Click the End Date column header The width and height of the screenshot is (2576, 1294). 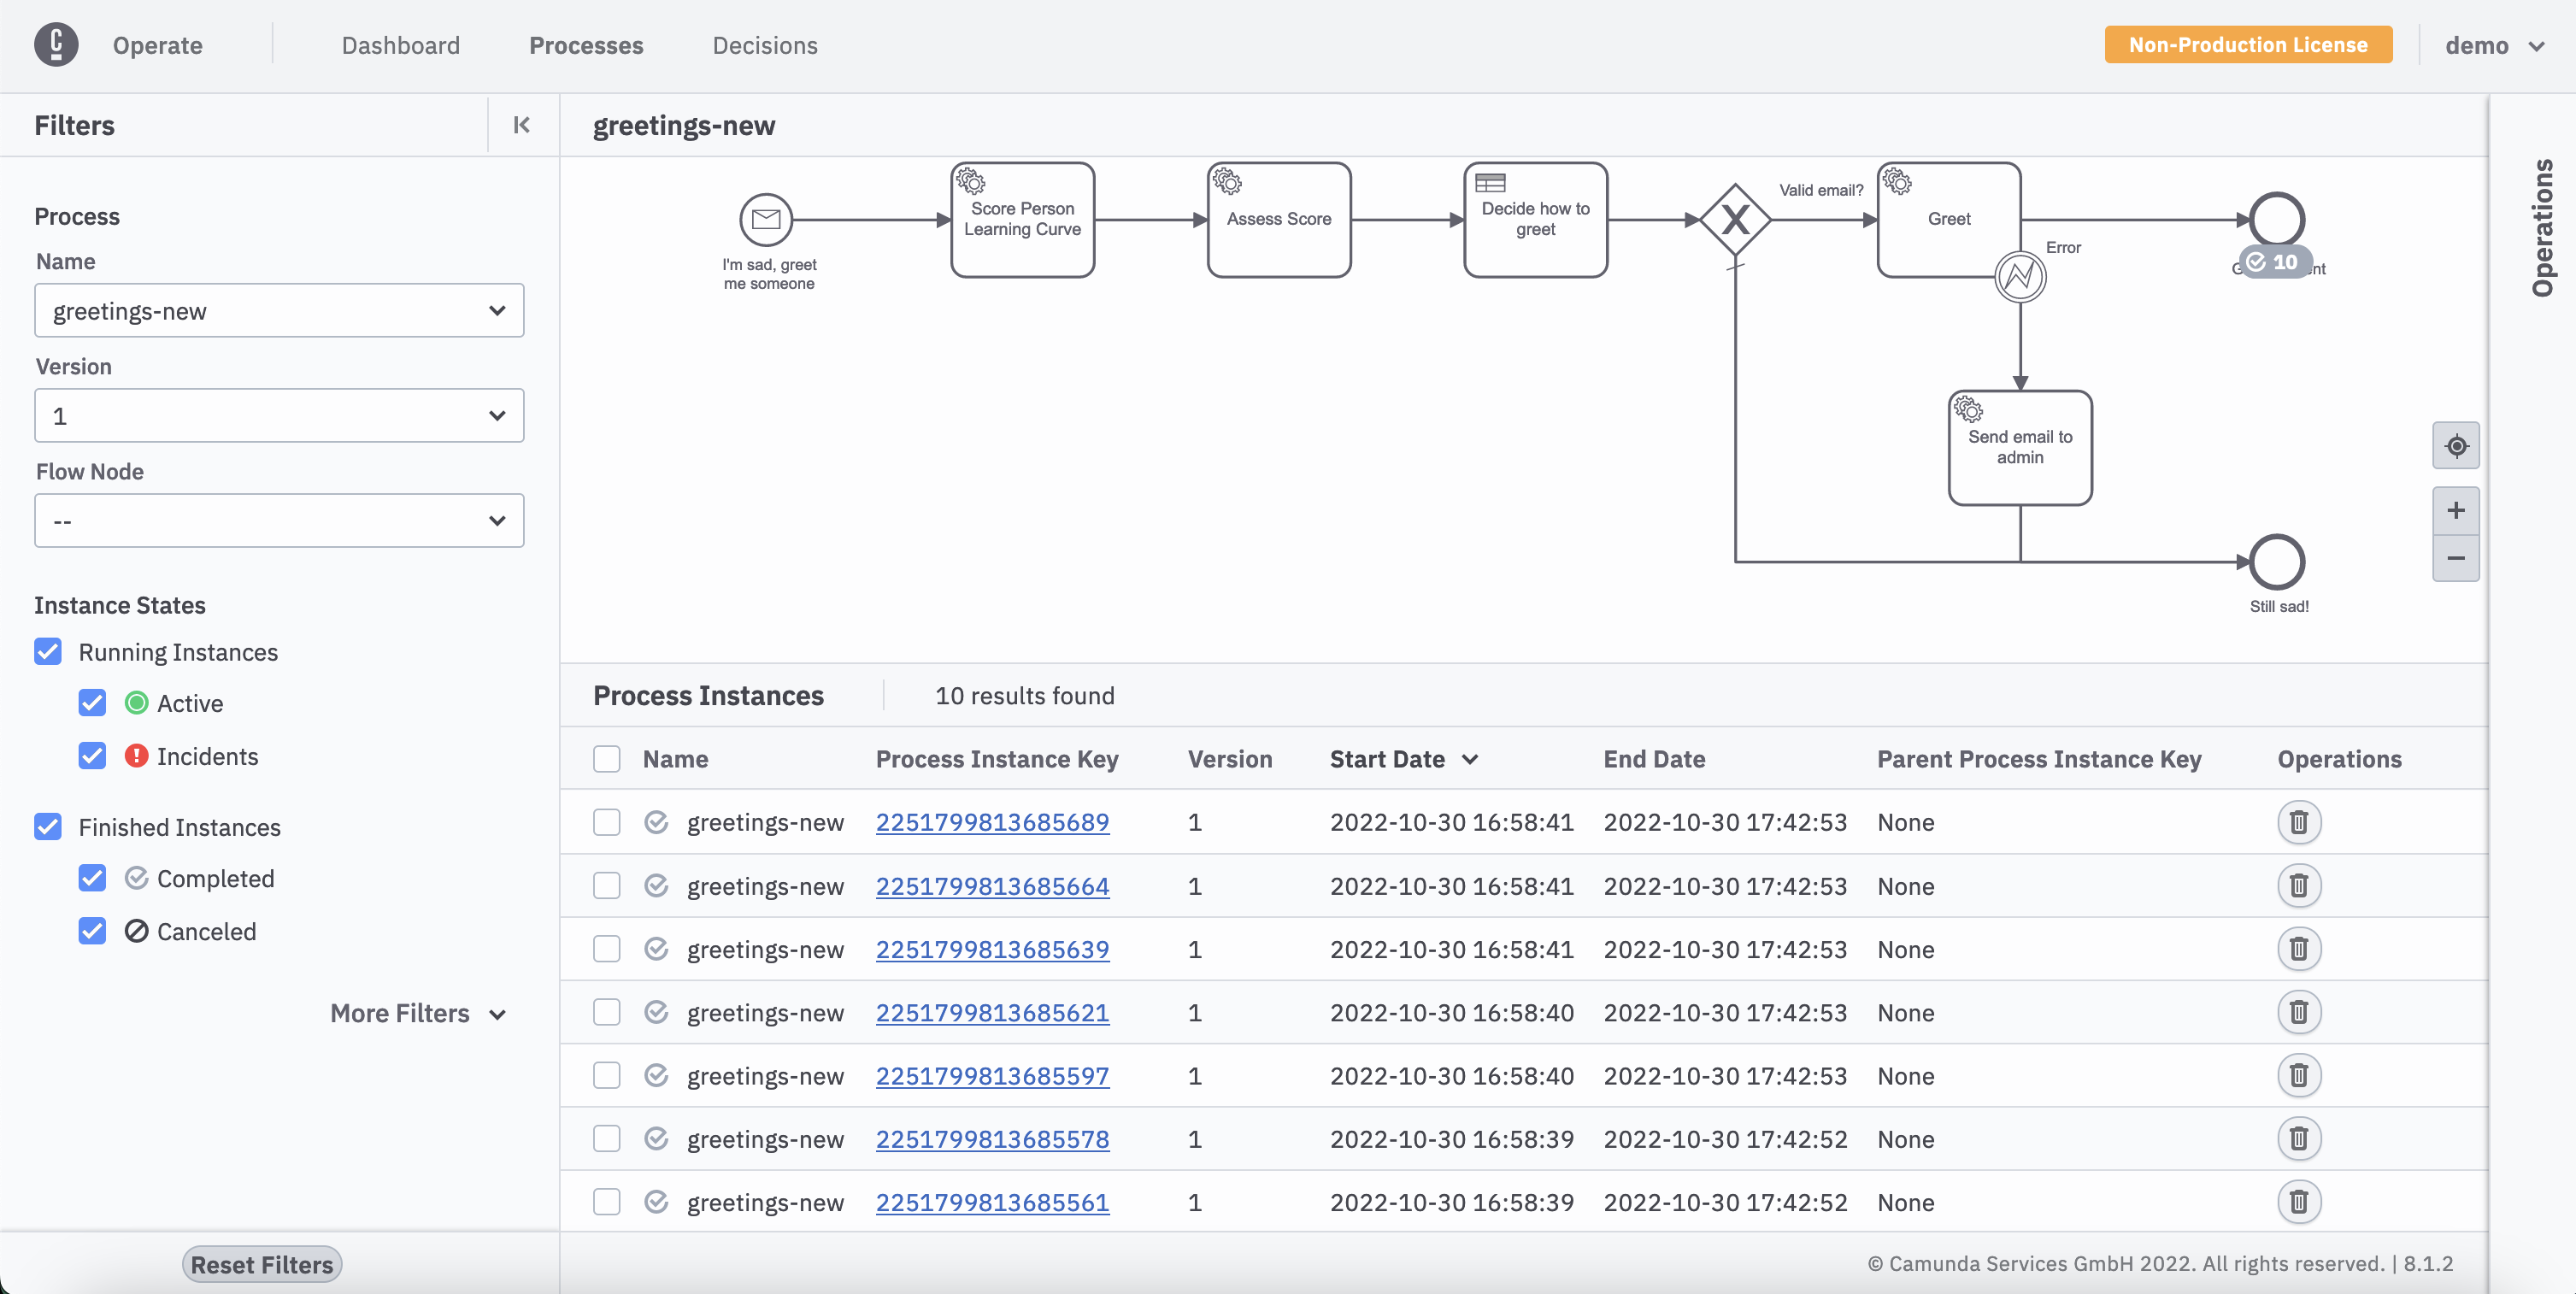[1654, 759]
